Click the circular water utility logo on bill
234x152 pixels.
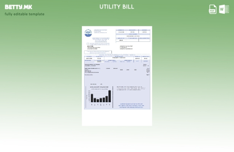[x=88, y=33]
